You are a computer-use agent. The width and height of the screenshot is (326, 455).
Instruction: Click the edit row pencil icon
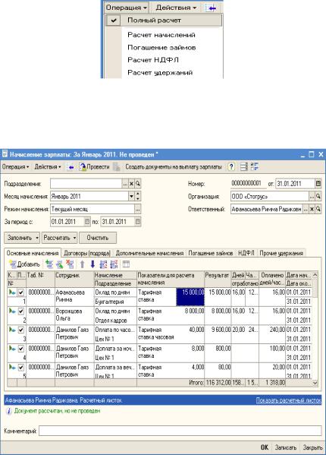click(x=59, y=264)
